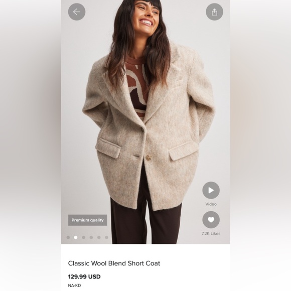Tap the Premium quality badge
291x291 pixels.
pyautogui.click(x=87, y=220)
